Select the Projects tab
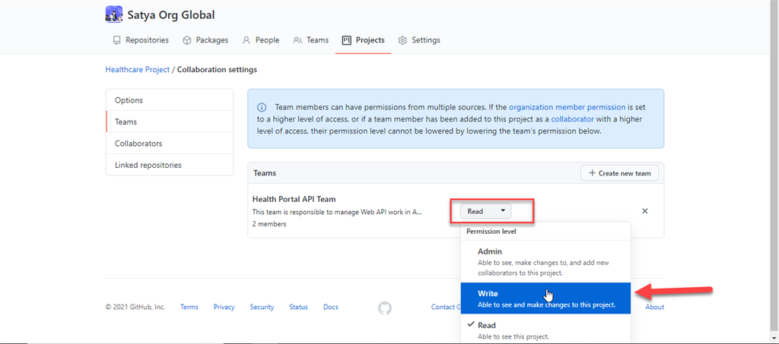Viewport: 779px width, 344px height. point(363,40)
